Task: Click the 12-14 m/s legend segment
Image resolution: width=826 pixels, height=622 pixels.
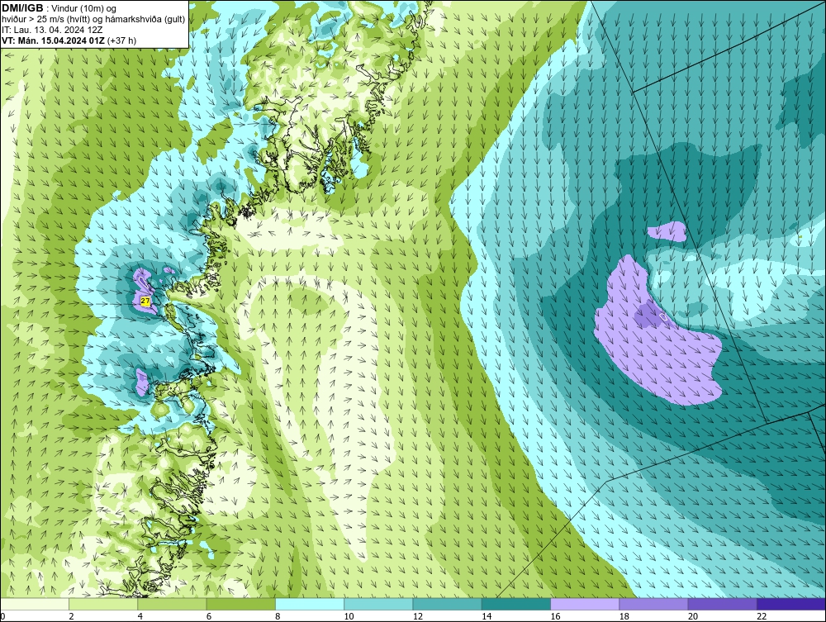Action: [x=447, y=604]
